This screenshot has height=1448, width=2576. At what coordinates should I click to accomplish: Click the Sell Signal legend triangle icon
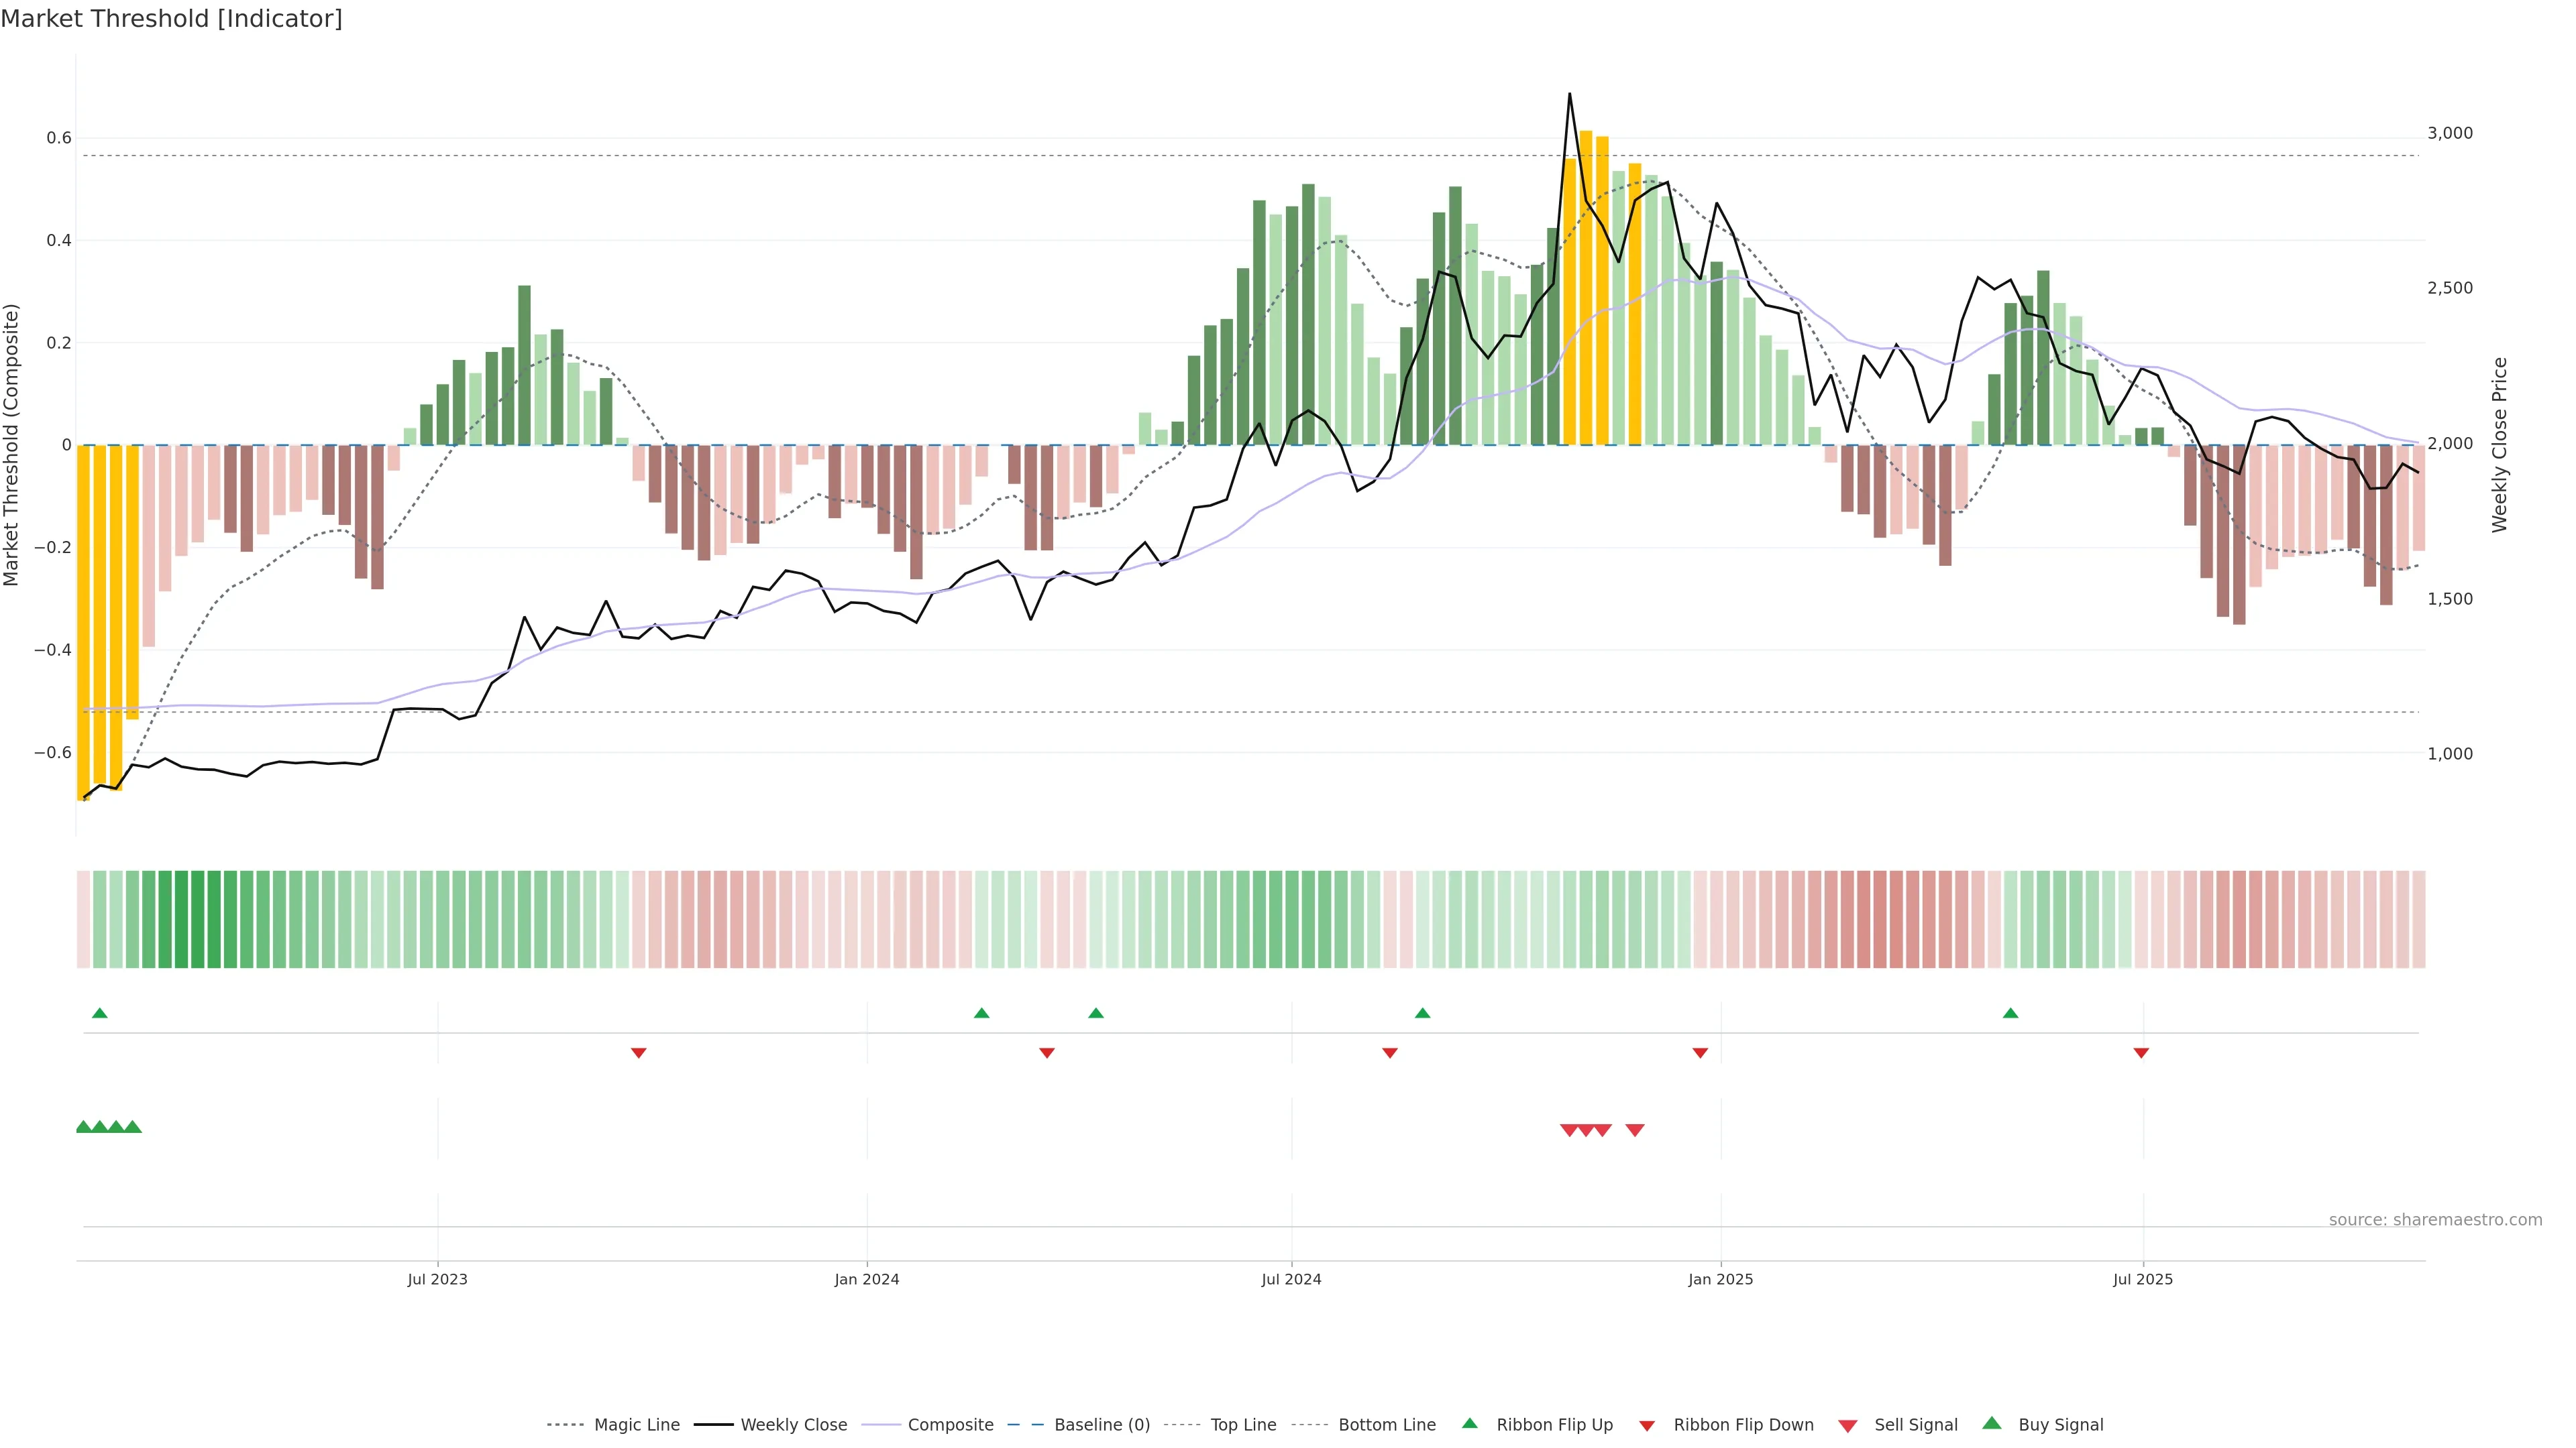pyautogui.click(x=1847, y=1425)
